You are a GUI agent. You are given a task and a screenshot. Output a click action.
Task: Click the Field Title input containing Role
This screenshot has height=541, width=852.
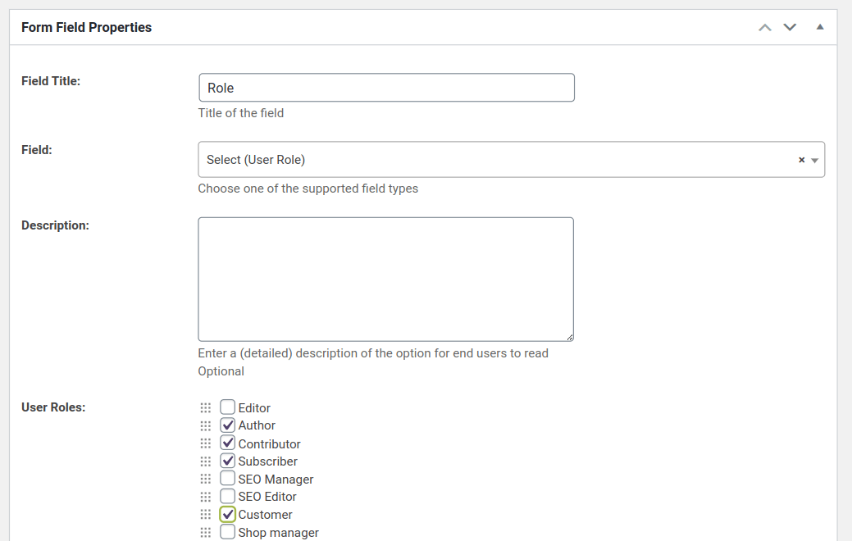pyautogui.click(x=386, y=88)
